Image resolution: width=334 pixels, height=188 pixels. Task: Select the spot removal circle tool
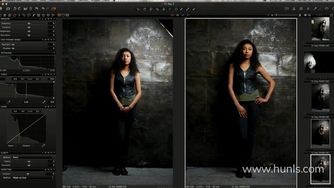click(x=176, y=9)
